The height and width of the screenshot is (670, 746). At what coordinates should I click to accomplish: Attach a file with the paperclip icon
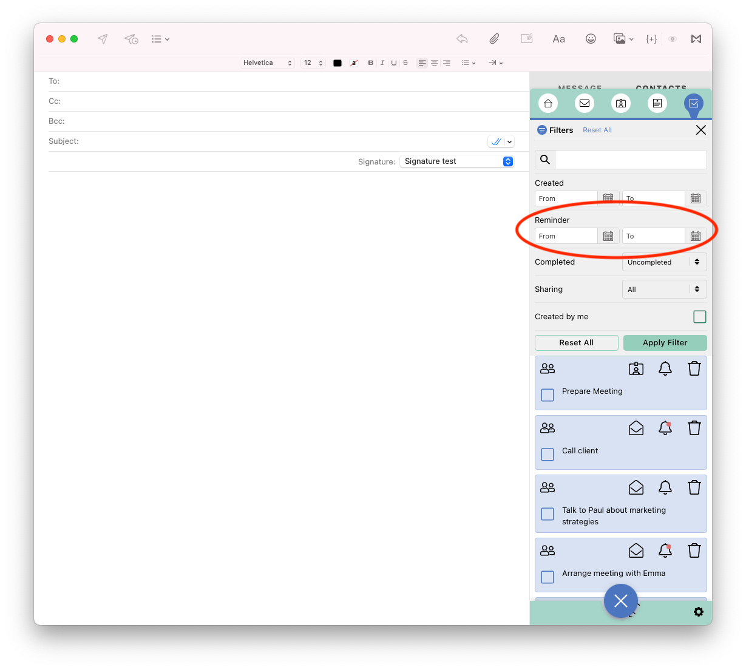point(495,39)
